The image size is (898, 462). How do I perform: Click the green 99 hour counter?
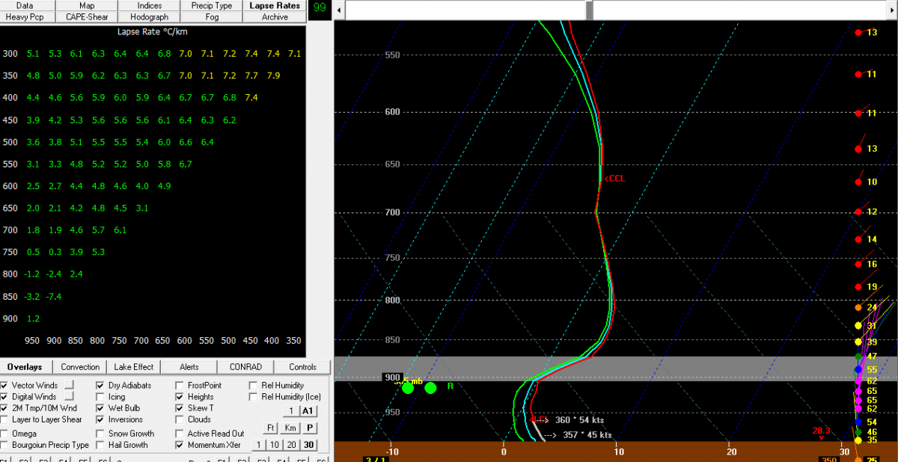tap(320, 7)
